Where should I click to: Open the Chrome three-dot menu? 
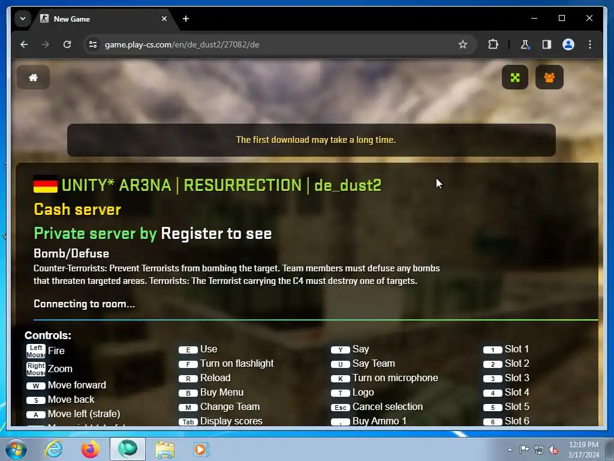pyautogui.click(x=590, y=44)
